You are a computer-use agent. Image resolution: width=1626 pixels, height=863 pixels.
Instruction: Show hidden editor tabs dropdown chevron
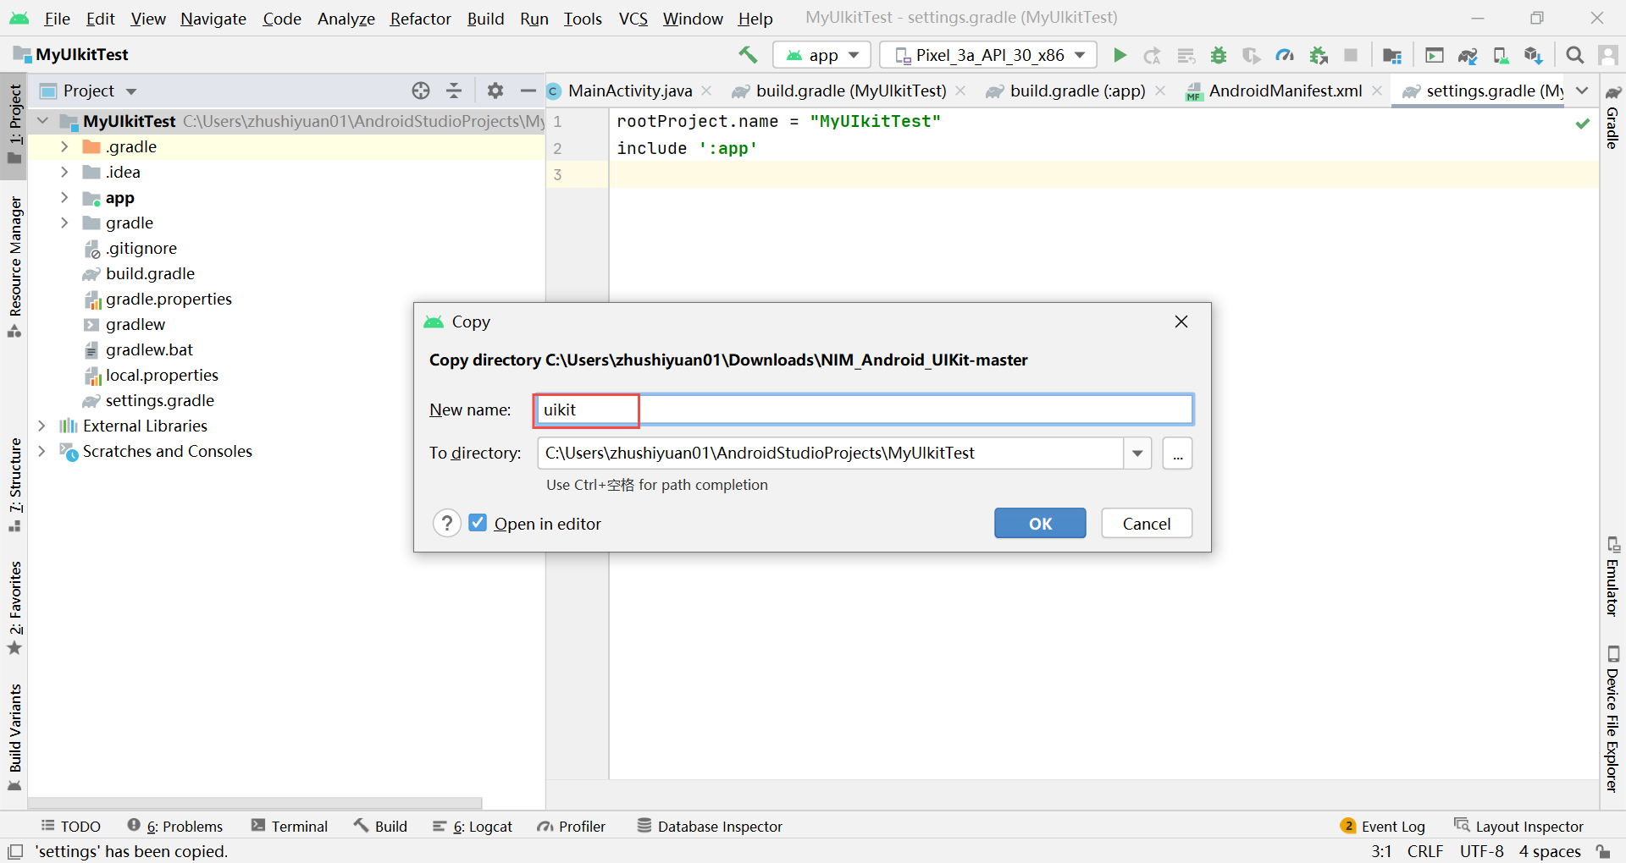point(1582,91)
